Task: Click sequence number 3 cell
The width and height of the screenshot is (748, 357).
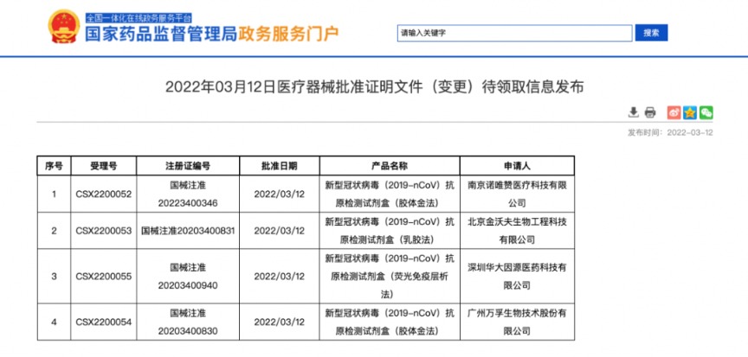Action: 54,277
